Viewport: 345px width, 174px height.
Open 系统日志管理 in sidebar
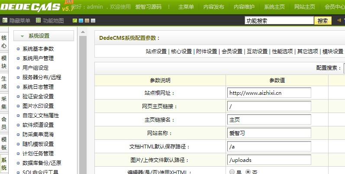38,87
